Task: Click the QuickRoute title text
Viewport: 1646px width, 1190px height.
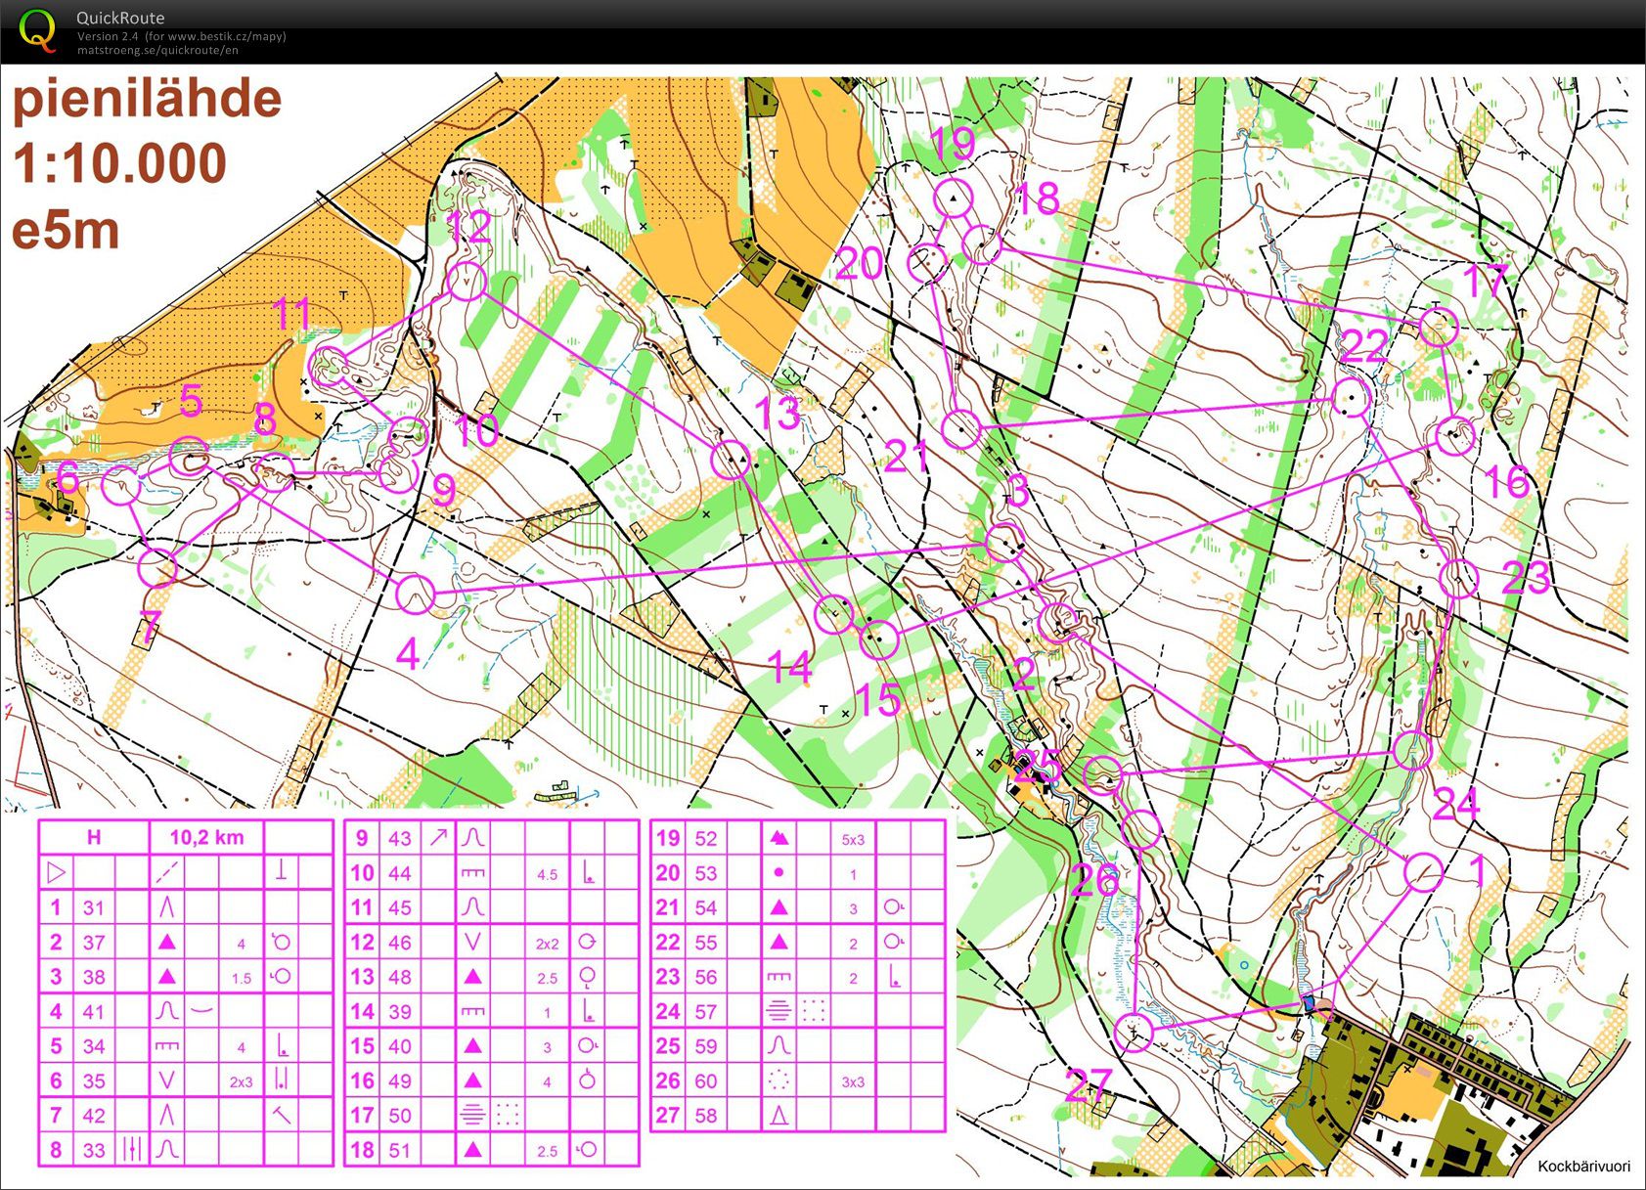Action: click(x=120, y=18)
